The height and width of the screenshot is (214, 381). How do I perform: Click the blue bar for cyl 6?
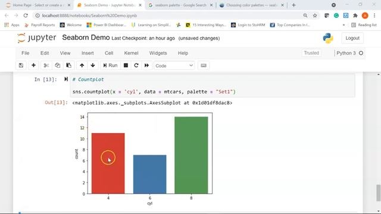[150, 174]
